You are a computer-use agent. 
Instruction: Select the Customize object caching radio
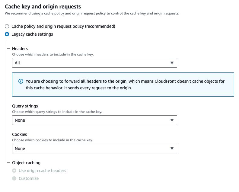14,178
